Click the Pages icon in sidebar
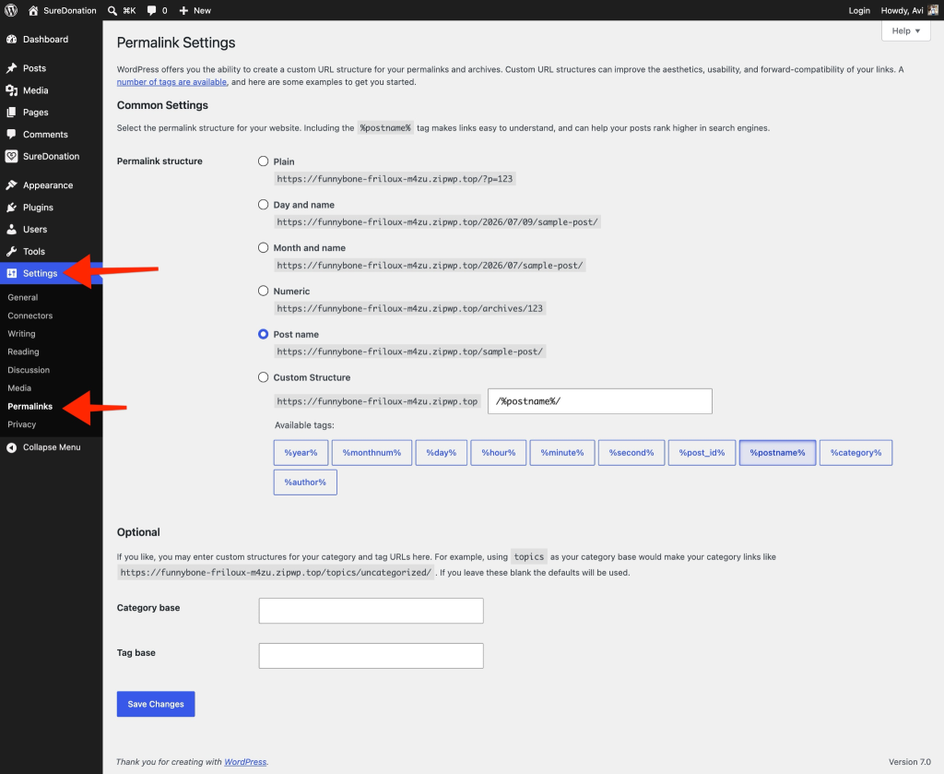The height and width of the screenshot is (774, 944). 11,112
